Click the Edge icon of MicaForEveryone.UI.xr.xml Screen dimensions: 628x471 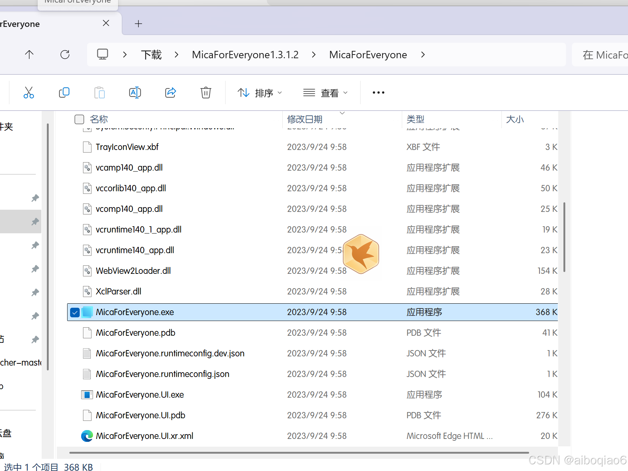(x=87, y=436)
